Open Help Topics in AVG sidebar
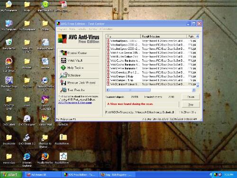The height and width of the screenshot is (178, 237). [x=79, y=68]
